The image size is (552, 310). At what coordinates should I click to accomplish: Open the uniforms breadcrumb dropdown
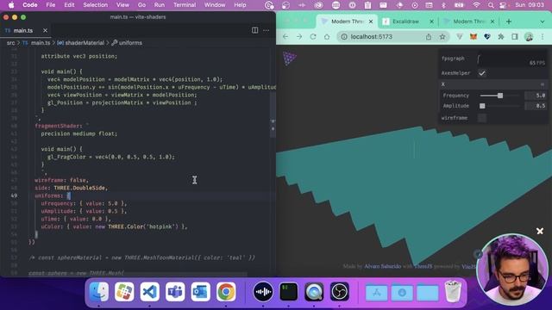click(x=130, y=43)
